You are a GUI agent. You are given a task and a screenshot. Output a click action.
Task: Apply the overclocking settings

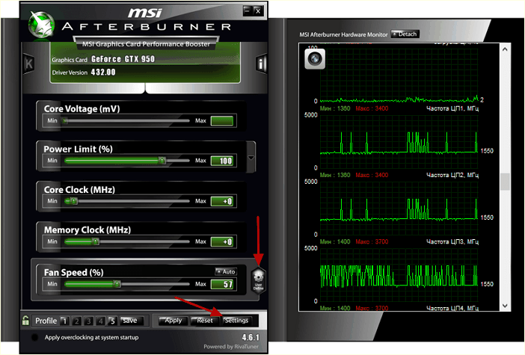[172, 321]
